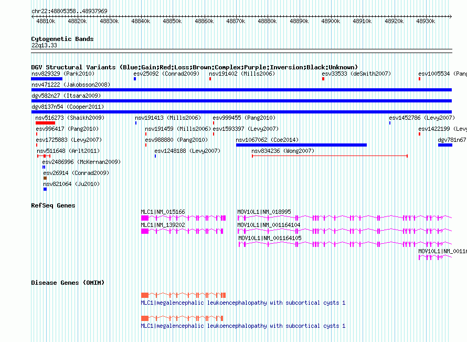Click the nsv829329 (Park2010) blue gain bar
467x342 pixels.
click(x=47, y=79)
